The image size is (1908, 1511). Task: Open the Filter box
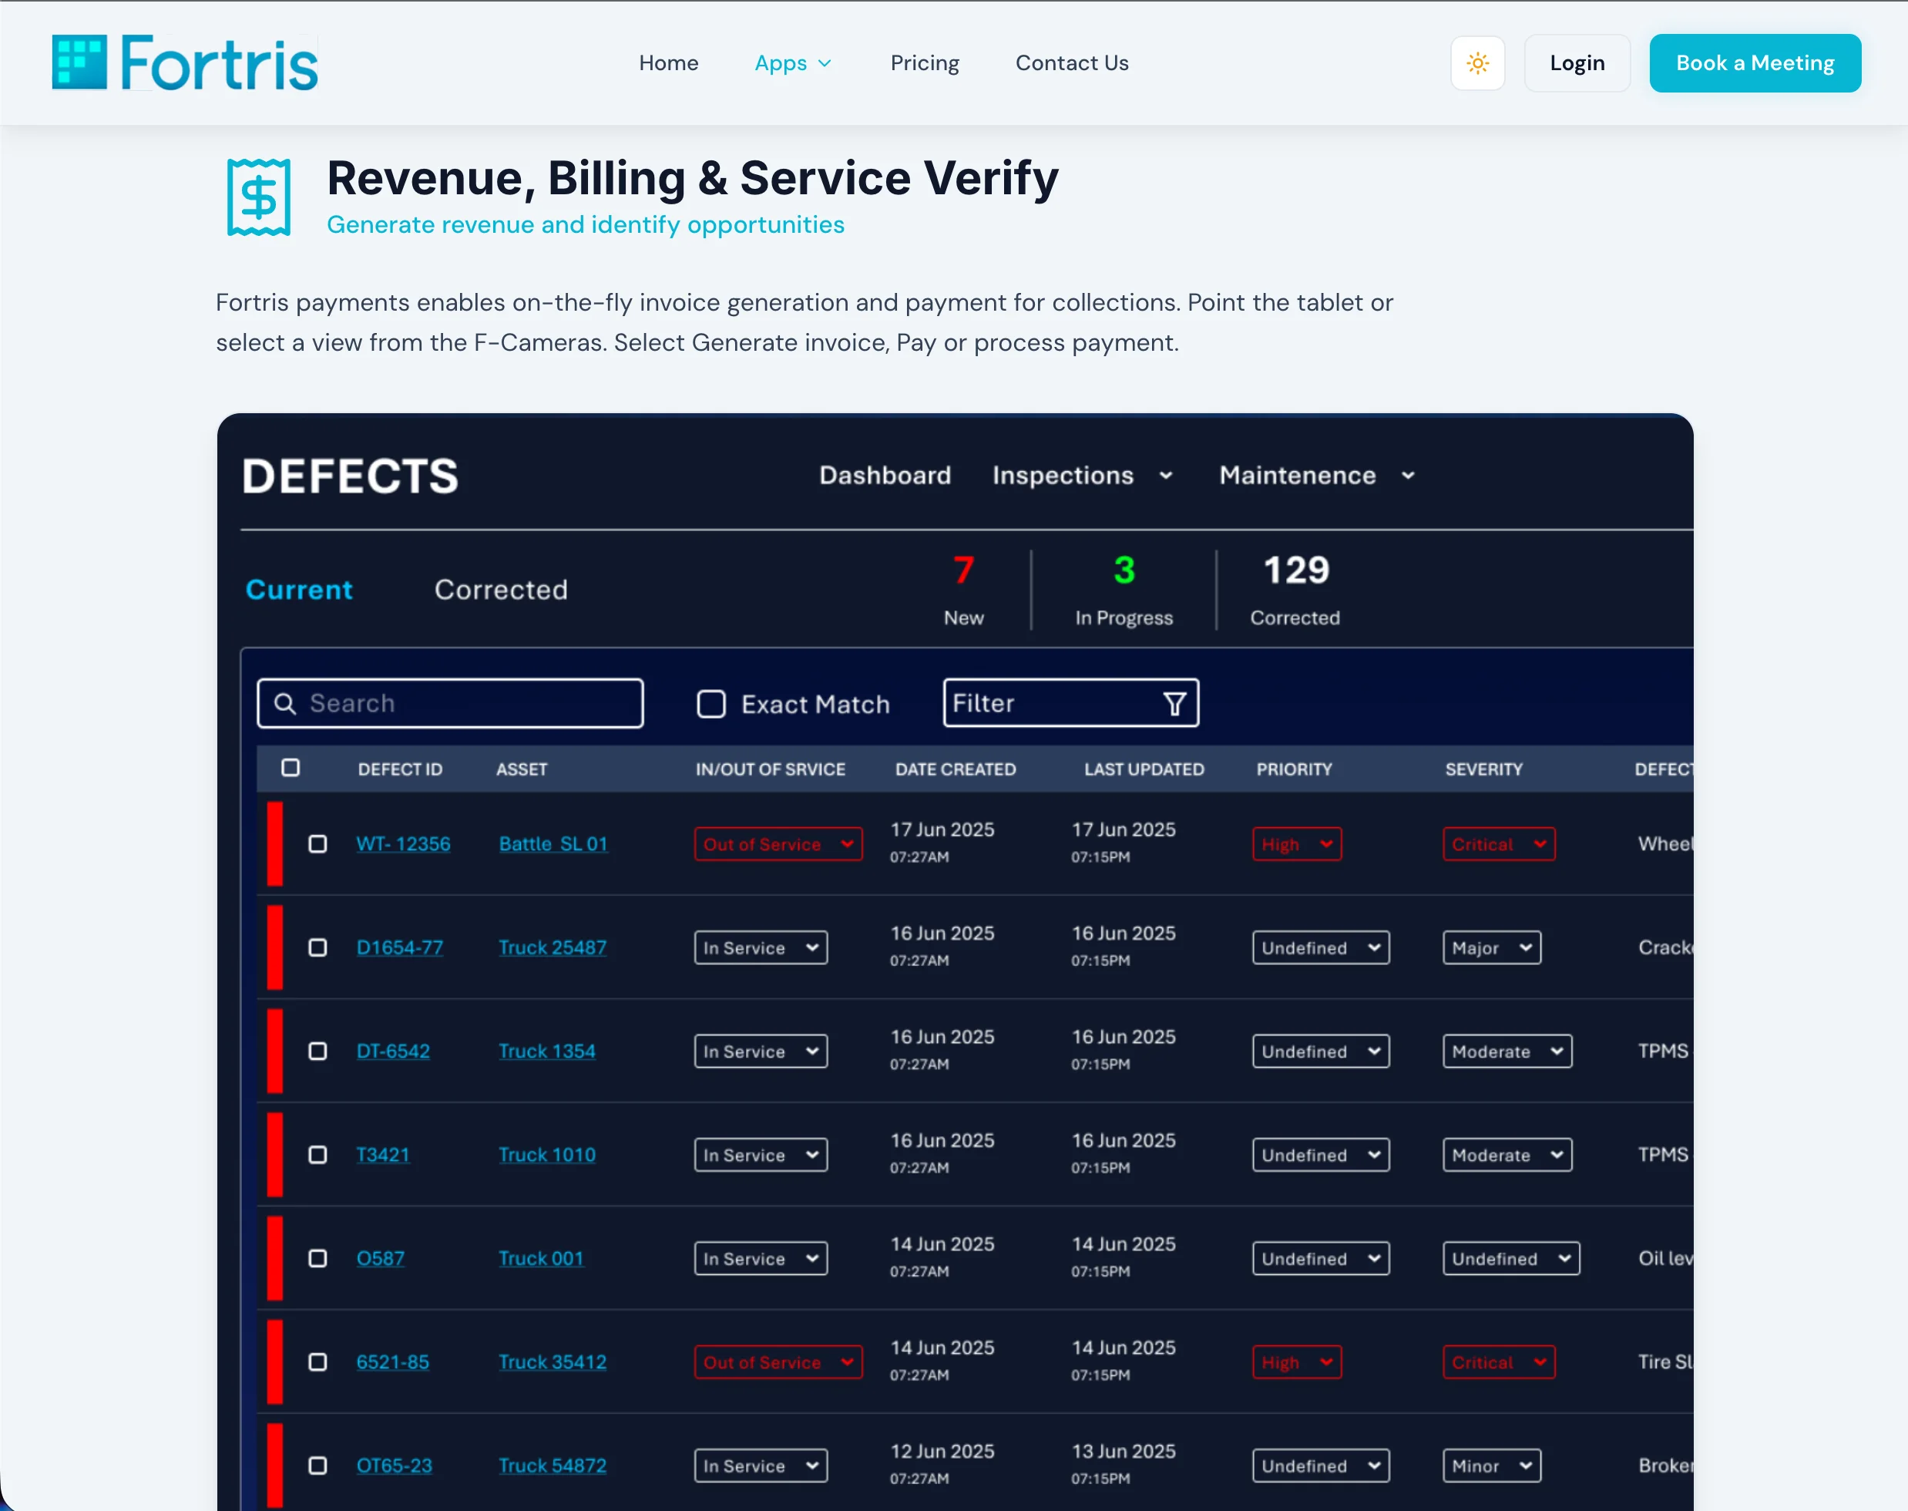pyautogui.click(x=1070, y=703)
